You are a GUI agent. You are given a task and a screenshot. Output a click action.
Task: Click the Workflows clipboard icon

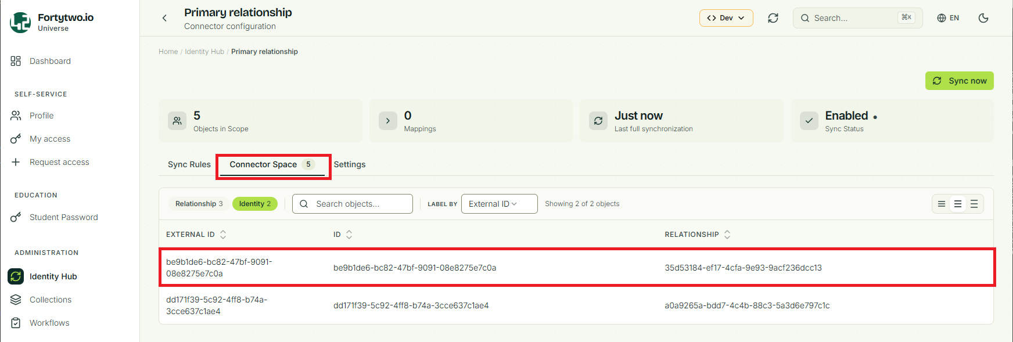point(16,323)
